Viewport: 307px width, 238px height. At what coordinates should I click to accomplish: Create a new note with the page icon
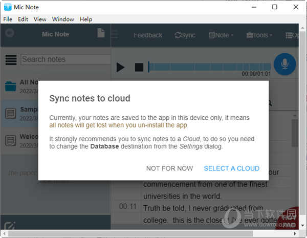101,33
